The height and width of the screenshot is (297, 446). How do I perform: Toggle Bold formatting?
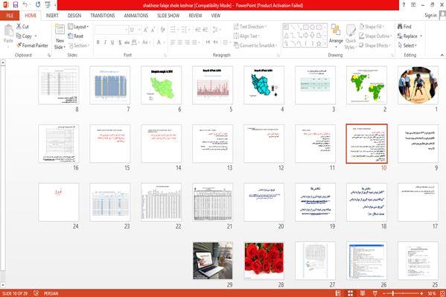98,42
